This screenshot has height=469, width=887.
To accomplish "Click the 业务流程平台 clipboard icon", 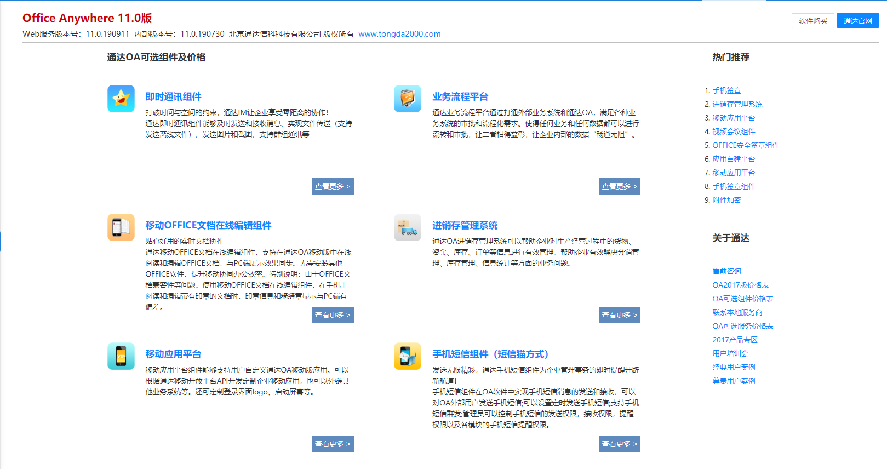I will (408, 99).
